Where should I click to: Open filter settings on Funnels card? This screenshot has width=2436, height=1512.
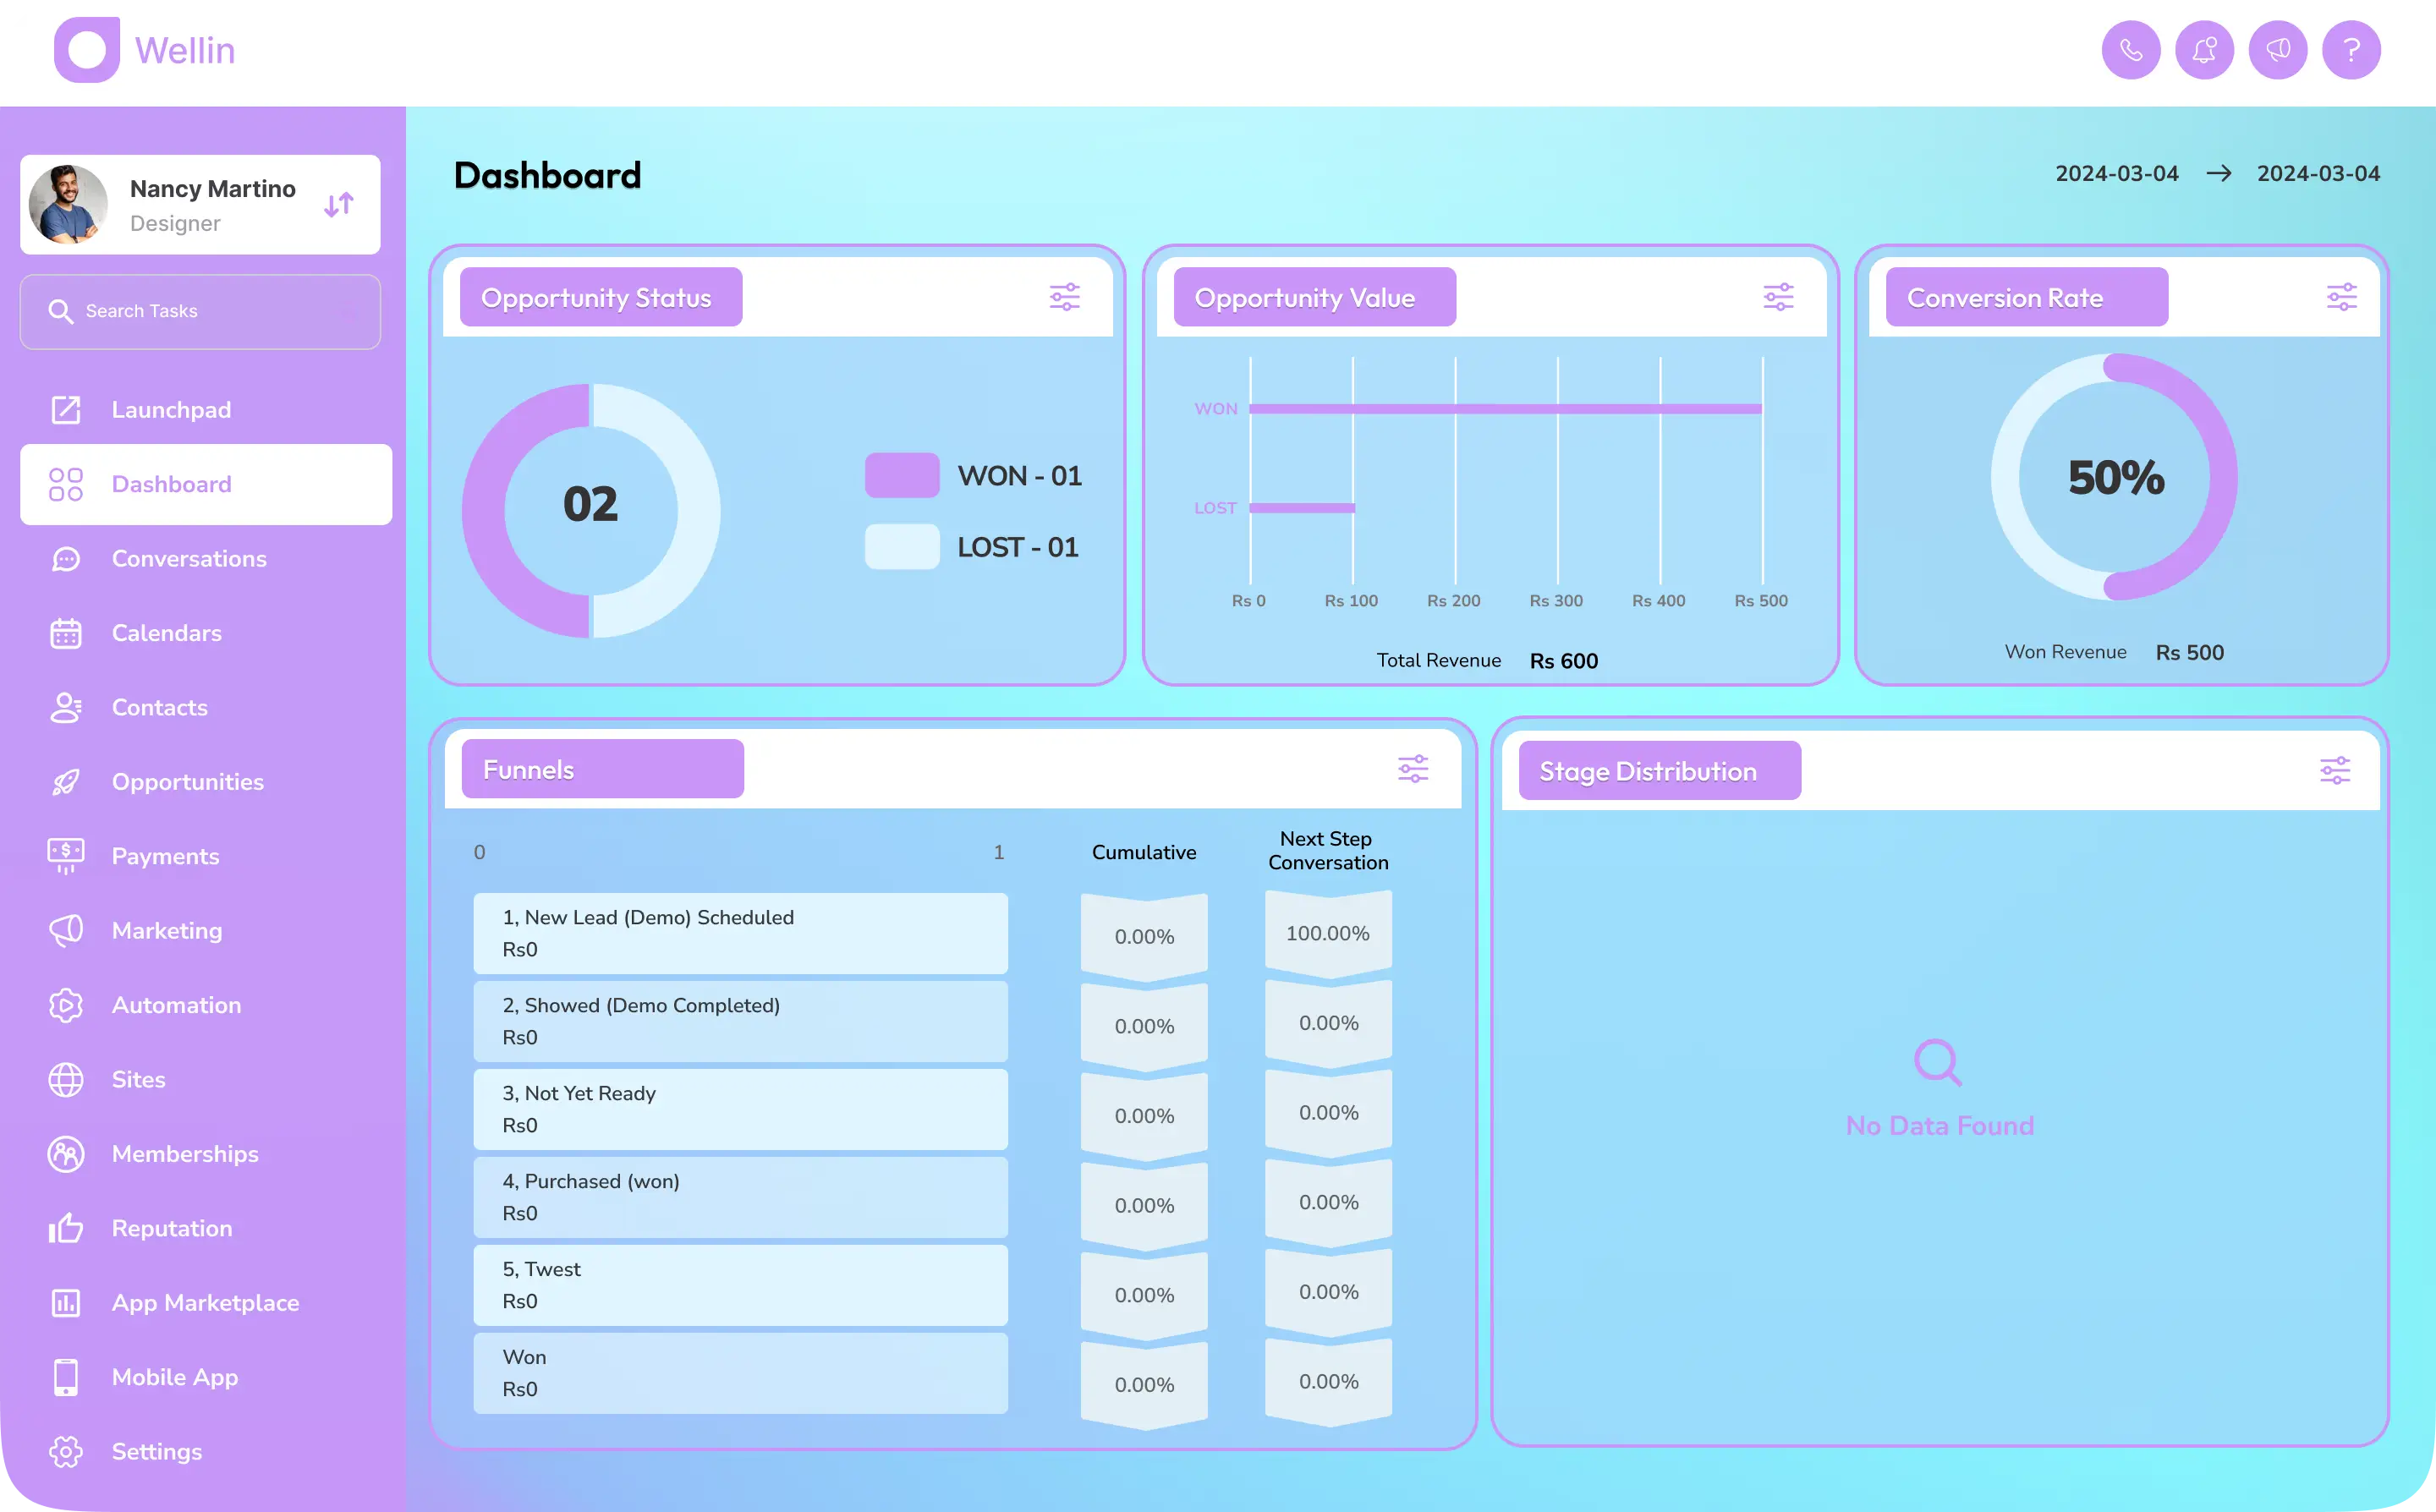1412,769
